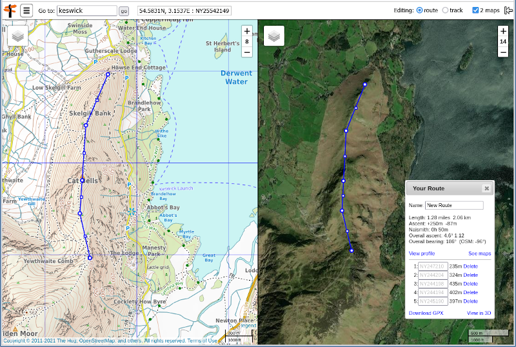Click route end marker near Yewthwaite Comb on OS map
Viewport: 516px width, 347px height.
click(90, 258)
